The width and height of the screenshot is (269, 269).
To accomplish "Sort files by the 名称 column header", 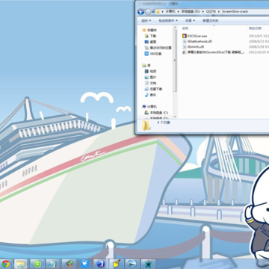I will [x=185, y=28].
